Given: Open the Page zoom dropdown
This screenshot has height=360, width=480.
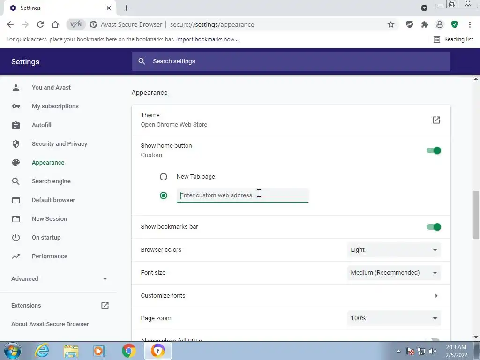Looking at the screenshot, I should [x=394, y=318].
